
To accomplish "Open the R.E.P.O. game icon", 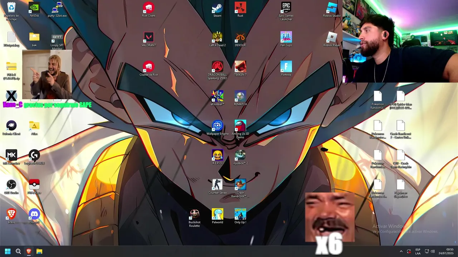I will [x=218, y=157].
